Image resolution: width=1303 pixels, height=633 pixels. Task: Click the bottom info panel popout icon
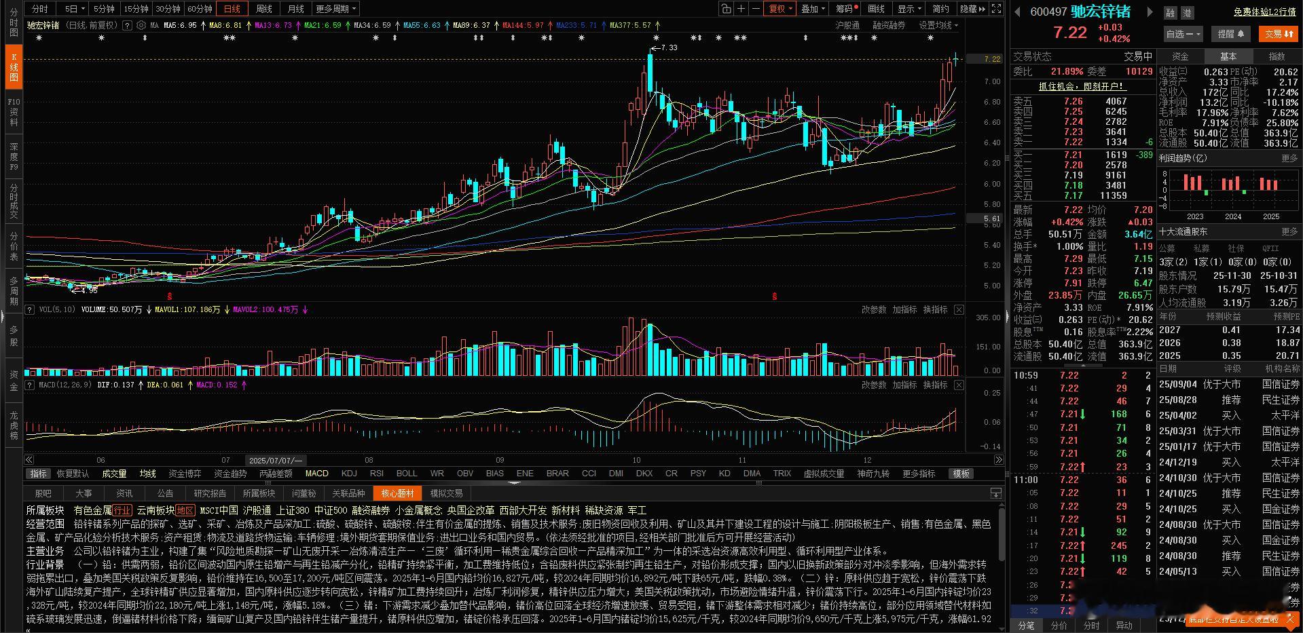click(995, 493)
